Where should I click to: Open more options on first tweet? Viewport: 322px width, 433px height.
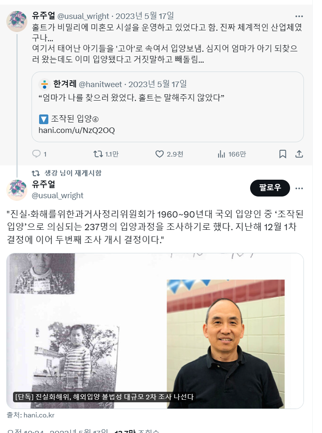pos(299,16)
